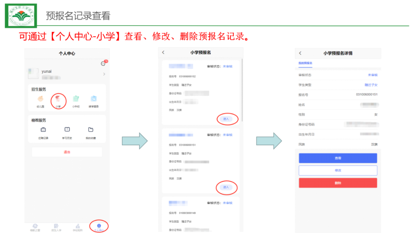
Task: Click 进入 for record 031006000151
Action: (x=226, y=187)
